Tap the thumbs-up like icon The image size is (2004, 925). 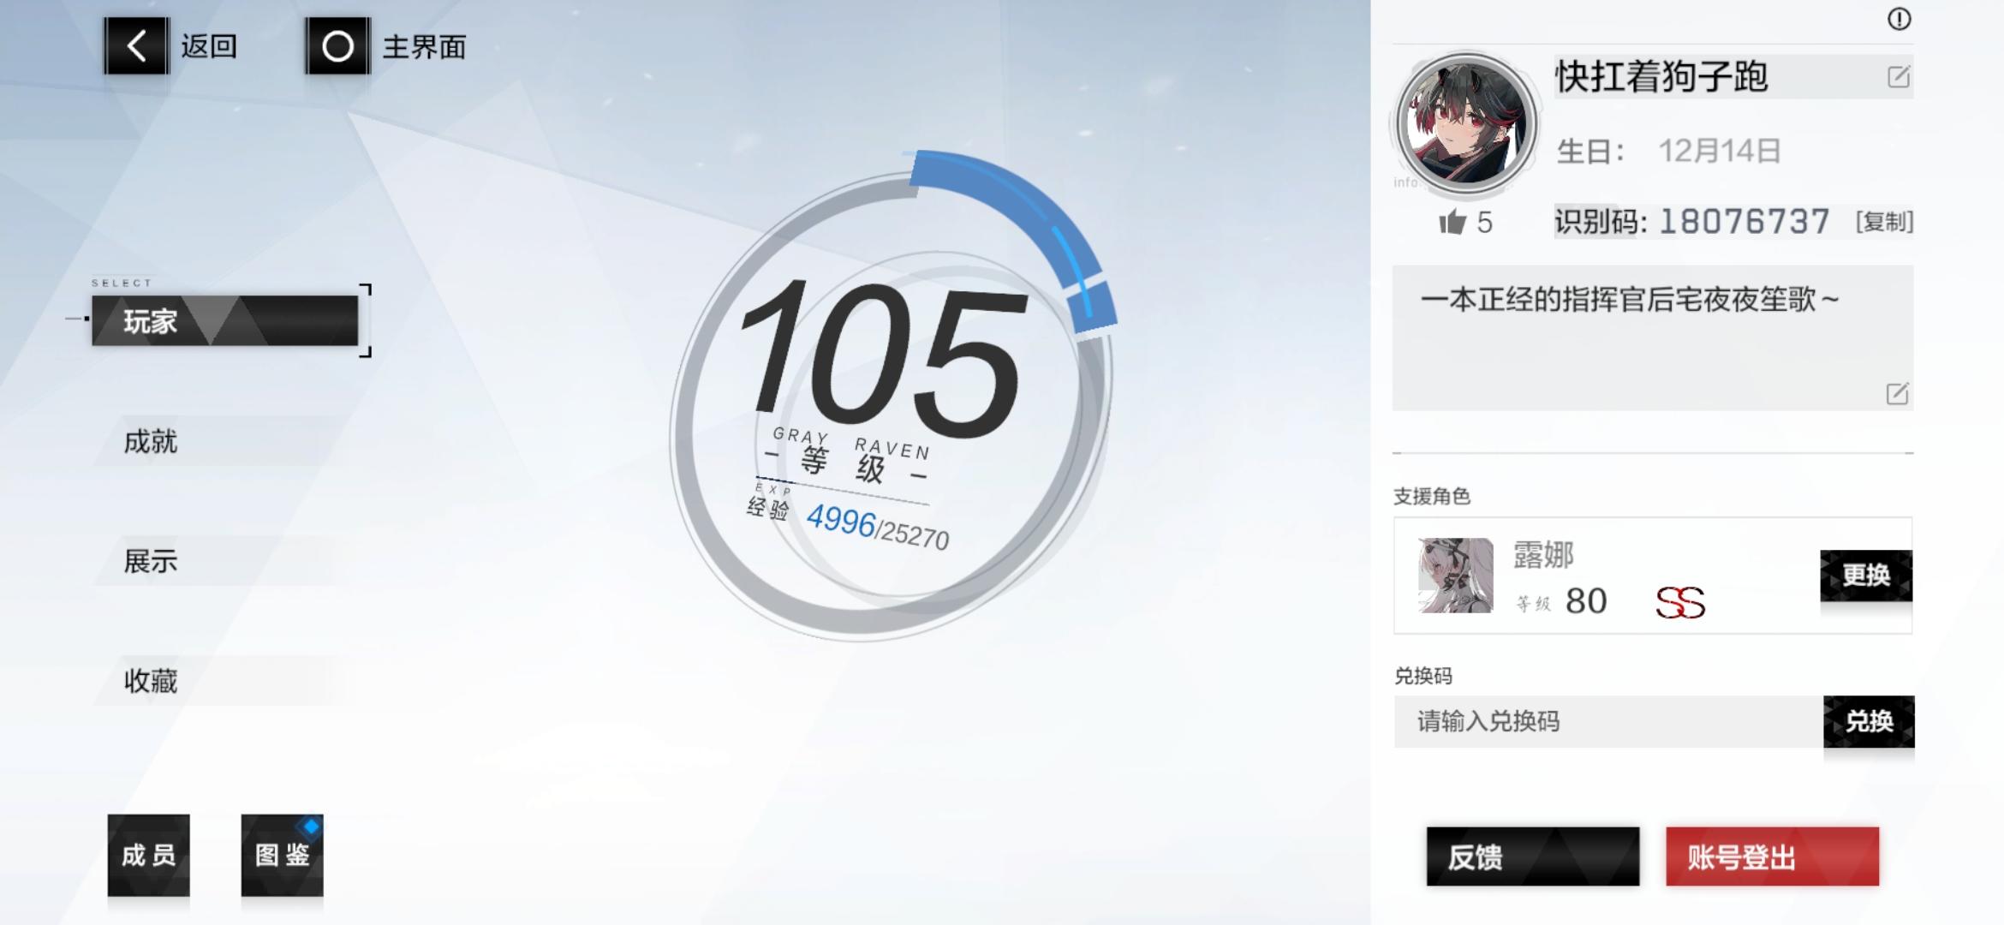(1452, 223)
